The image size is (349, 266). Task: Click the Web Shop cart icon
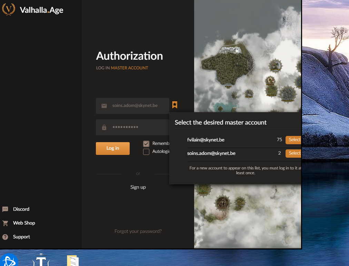(5, 223)
